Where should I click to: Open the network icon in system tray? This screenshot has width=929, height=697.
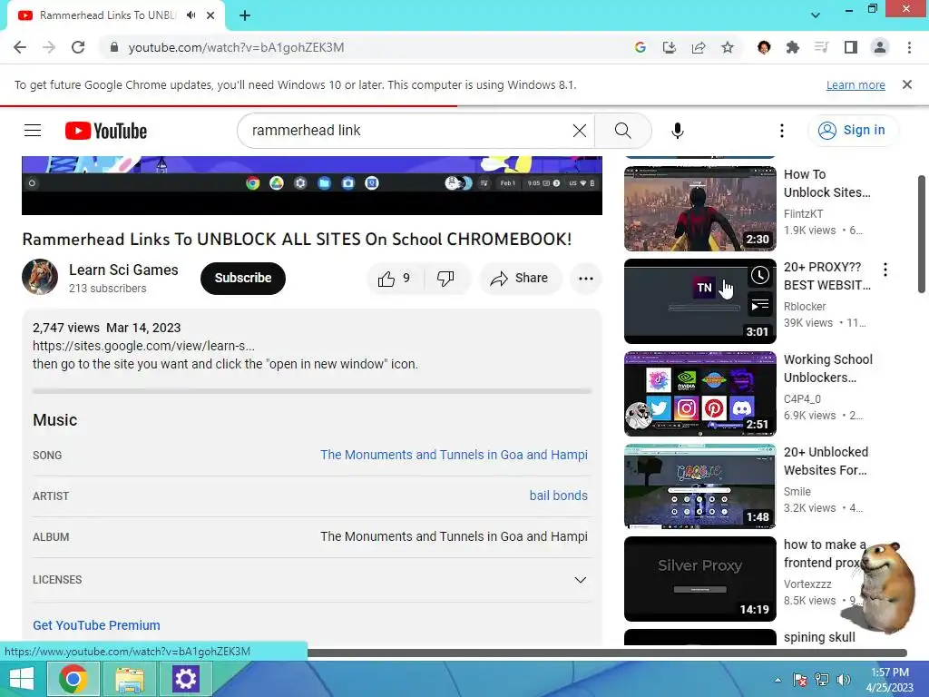point(822,680)
